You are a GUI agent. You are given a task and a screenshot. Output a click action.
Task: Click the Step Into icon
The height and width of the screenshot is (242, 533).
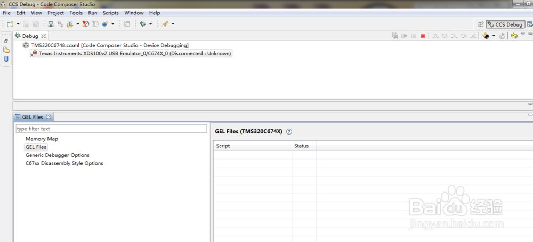(x=435, y=36)
